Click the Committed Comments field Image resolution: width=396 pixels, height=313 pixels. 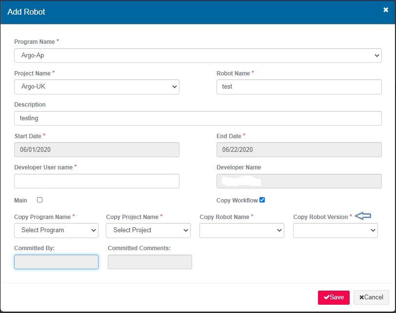[150, 262]
